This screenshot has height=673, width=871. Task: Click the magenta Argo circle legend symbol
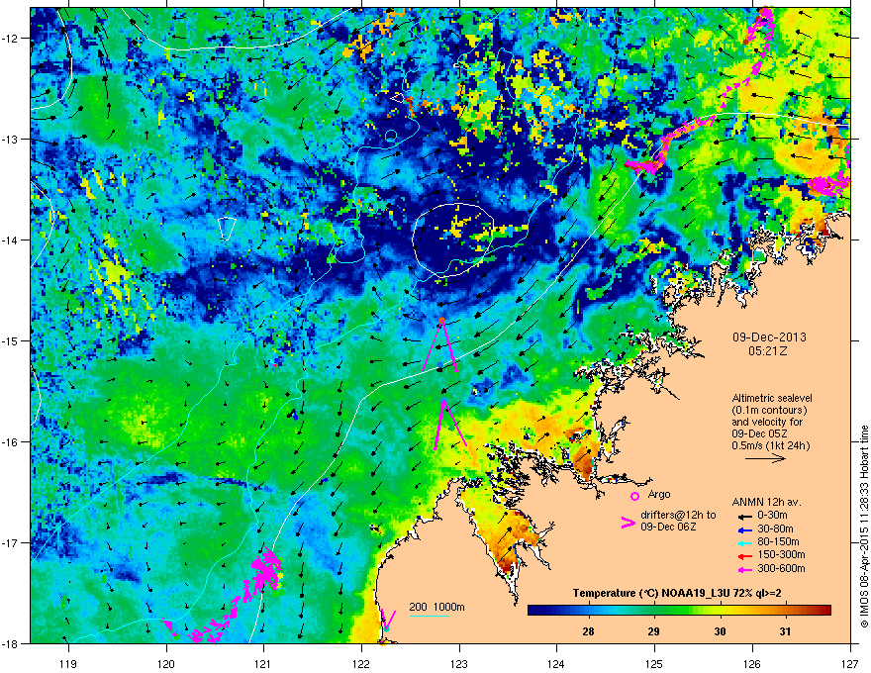[634, 496]
